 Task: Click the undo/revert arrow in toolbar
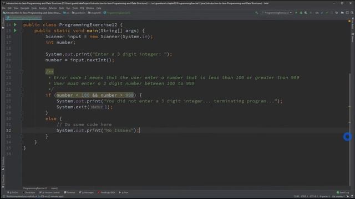(x=337, y=13)
